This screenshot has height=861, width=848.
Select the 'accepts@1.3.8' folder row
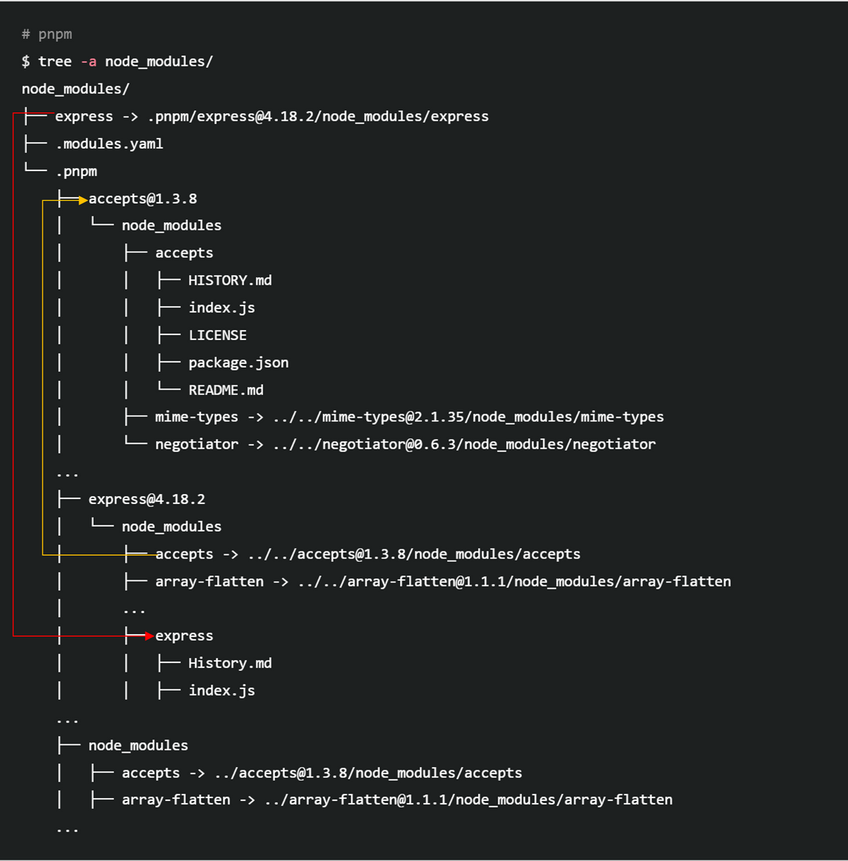click(143, 199)
